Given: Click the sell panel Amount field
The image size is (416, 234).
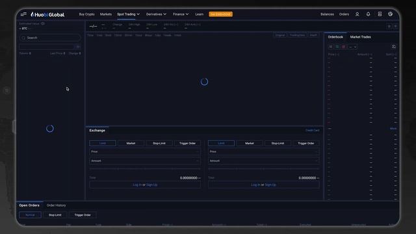Looking at the screenshot, I should coord(263,161).
